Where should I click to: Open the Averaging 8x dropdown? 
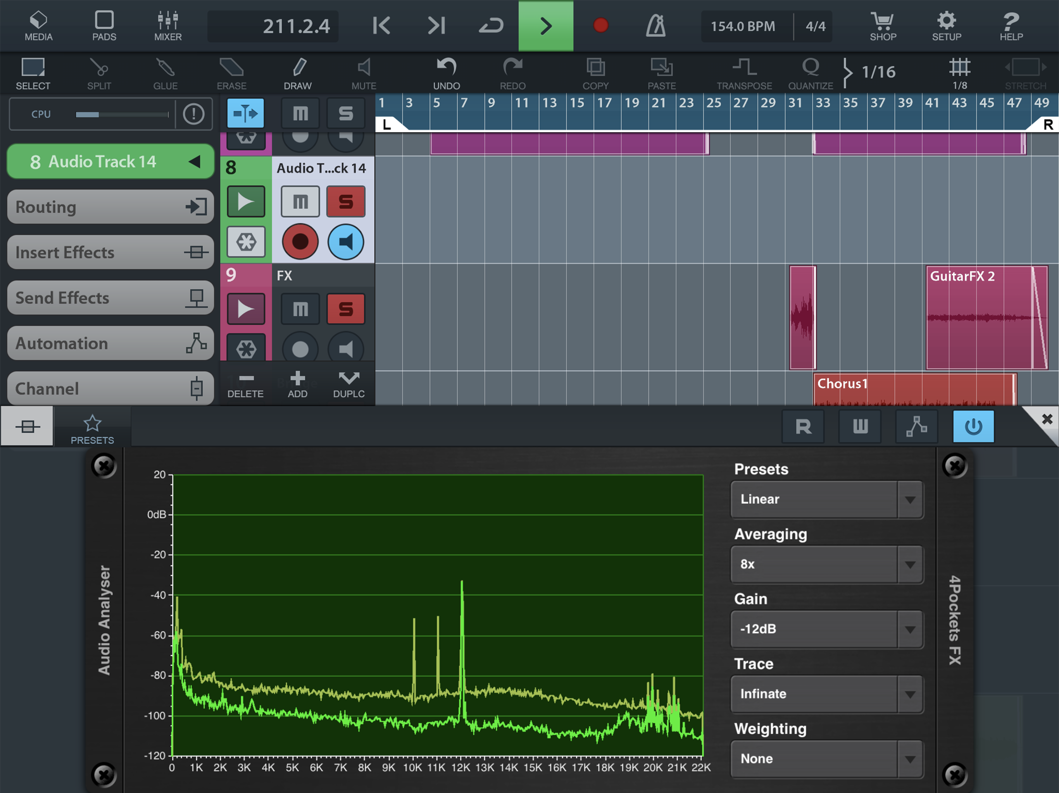coord(826,565)
